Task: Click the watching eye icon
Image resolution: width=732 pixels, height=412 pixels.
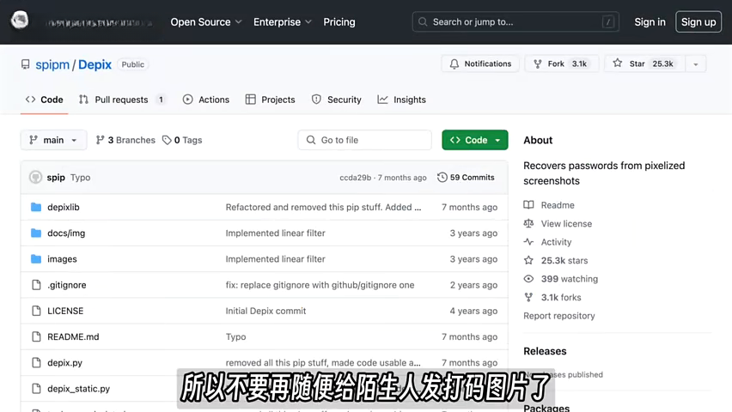Action: [528, 279]
